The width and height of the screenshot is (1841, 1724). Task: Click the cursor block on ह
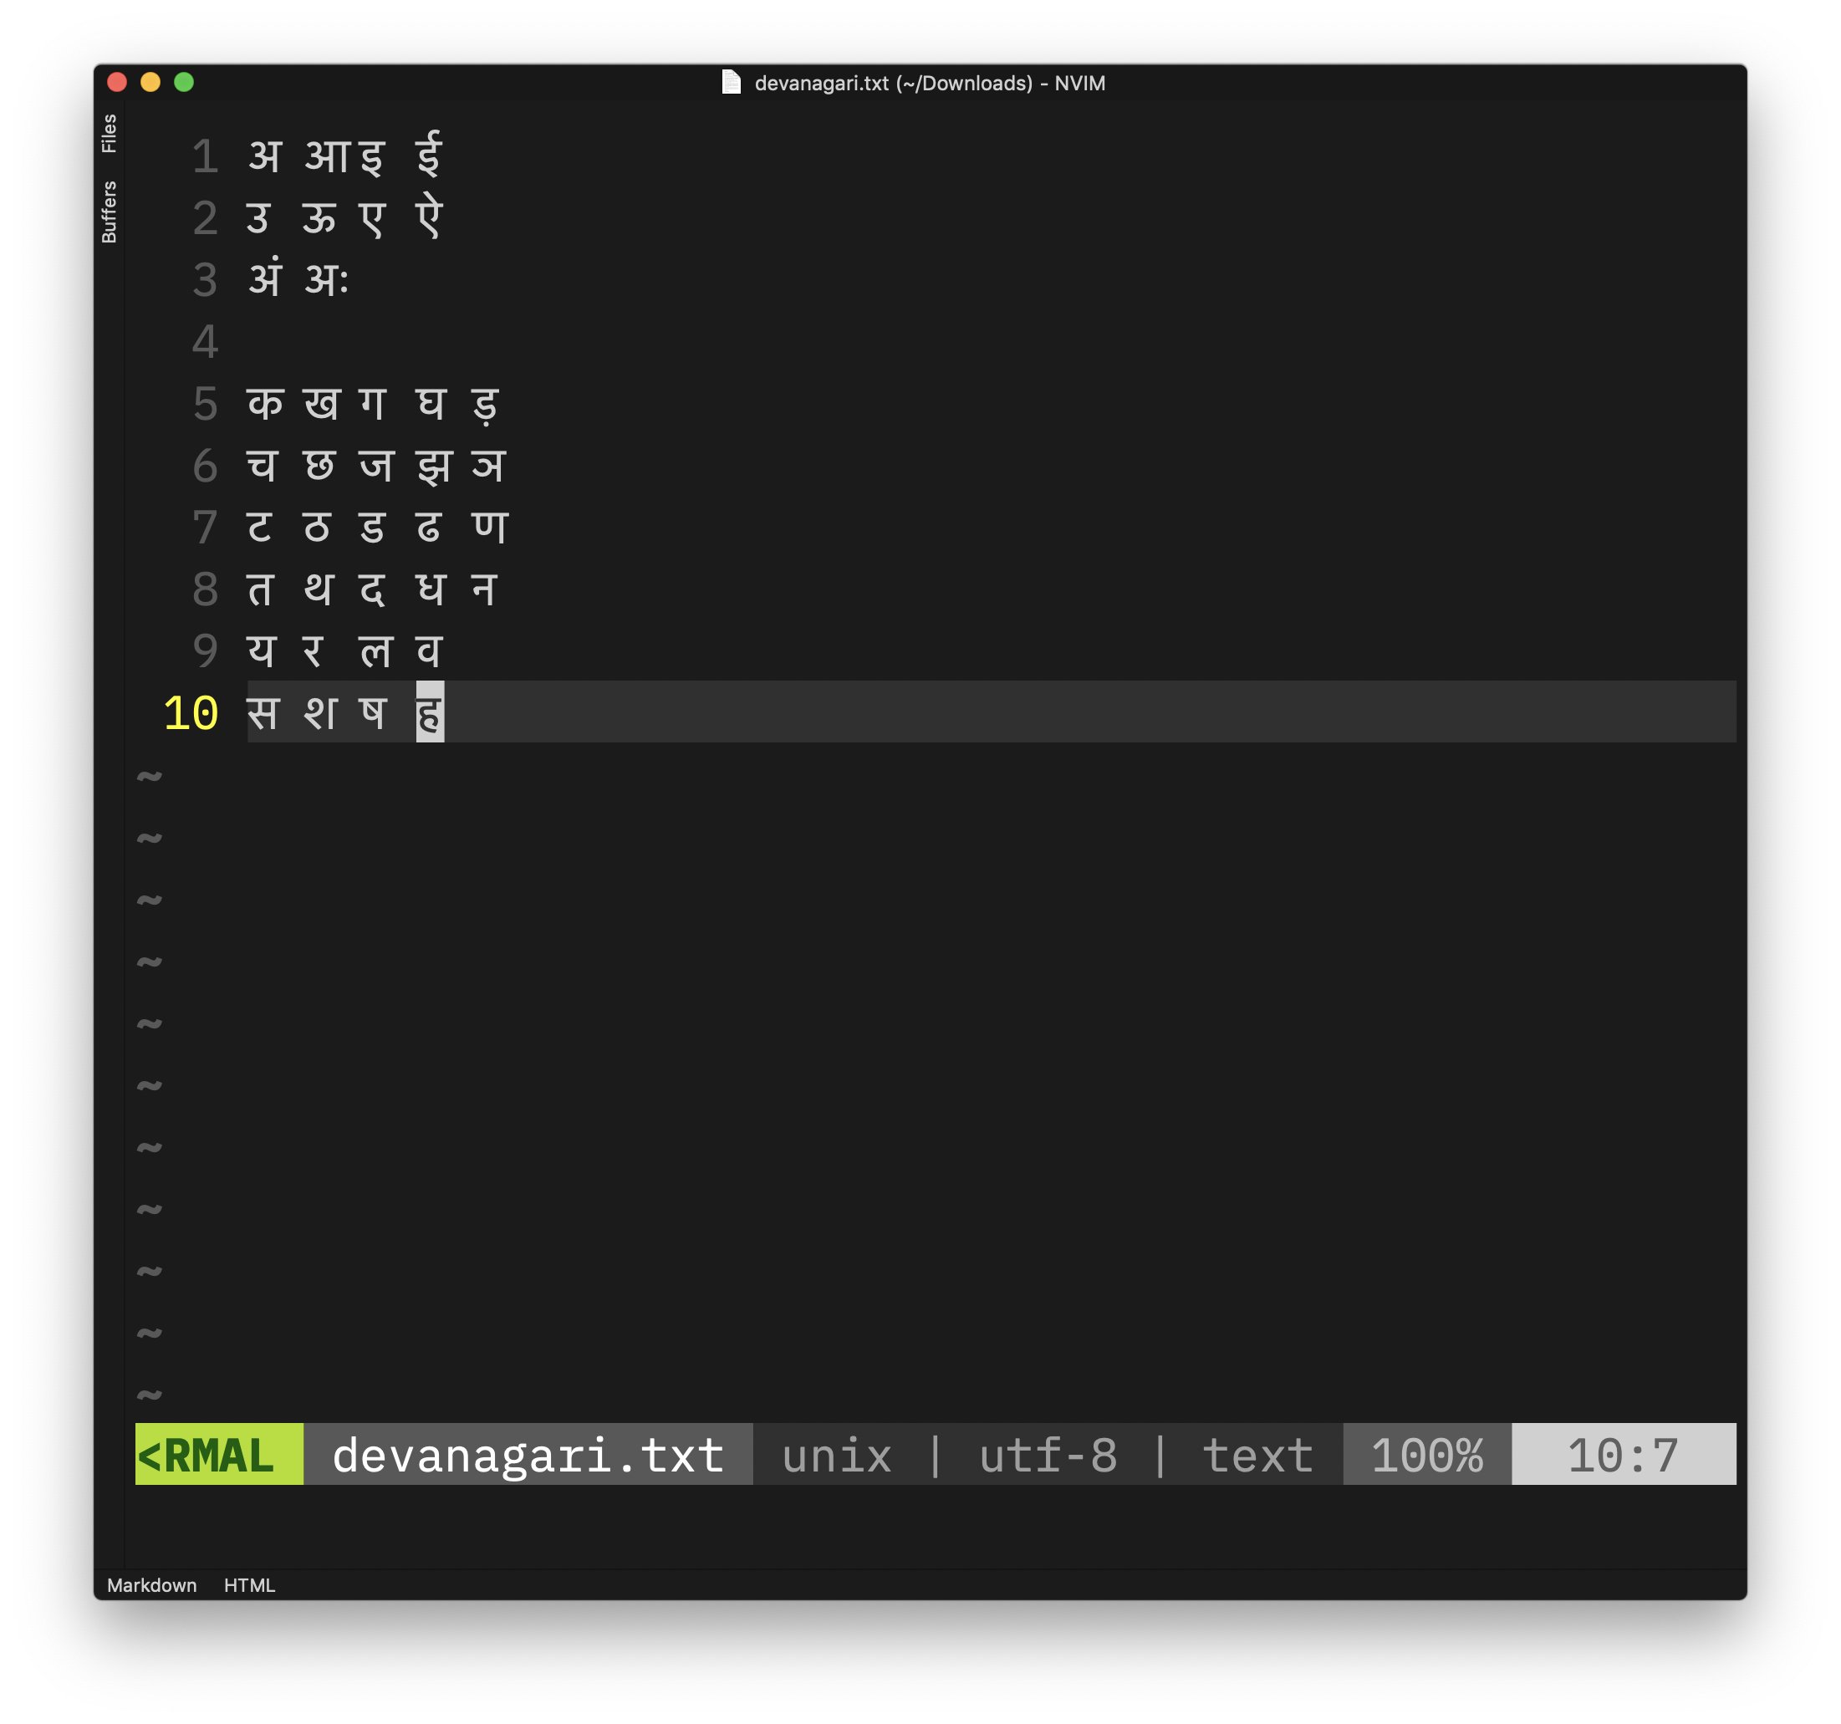click(430, 712)
